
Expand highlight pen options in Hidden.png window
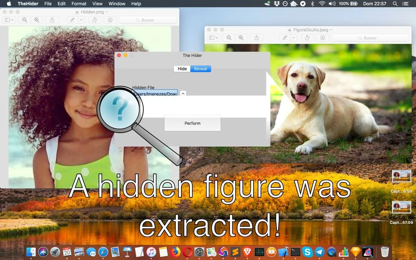[81, 20]
